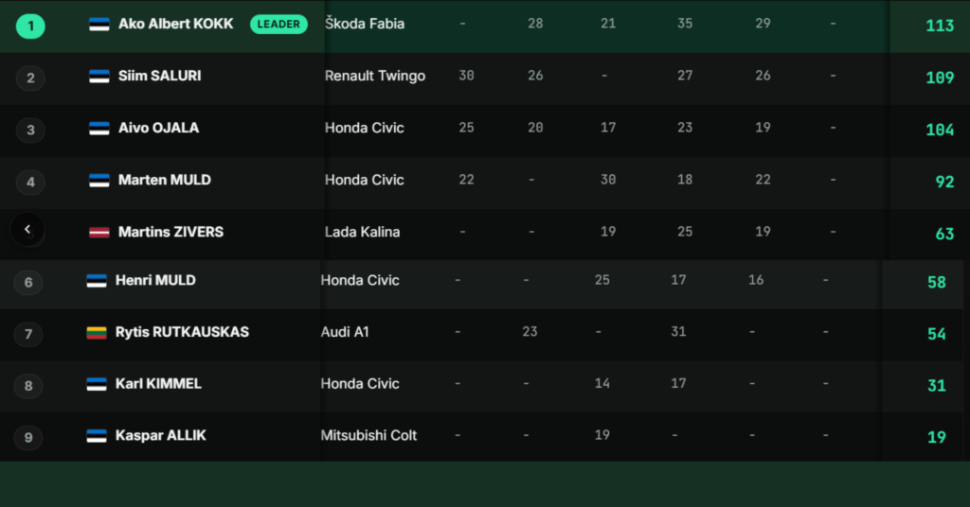970x507 pixels.
Task: Click Škoda Fabia car label
Action: [x=365, y=24]
